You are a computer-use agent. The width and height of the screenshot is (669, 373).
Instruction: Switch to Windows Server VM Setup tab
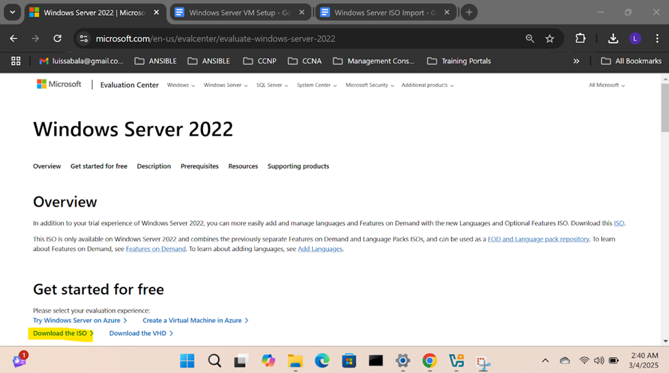point(240,12)
